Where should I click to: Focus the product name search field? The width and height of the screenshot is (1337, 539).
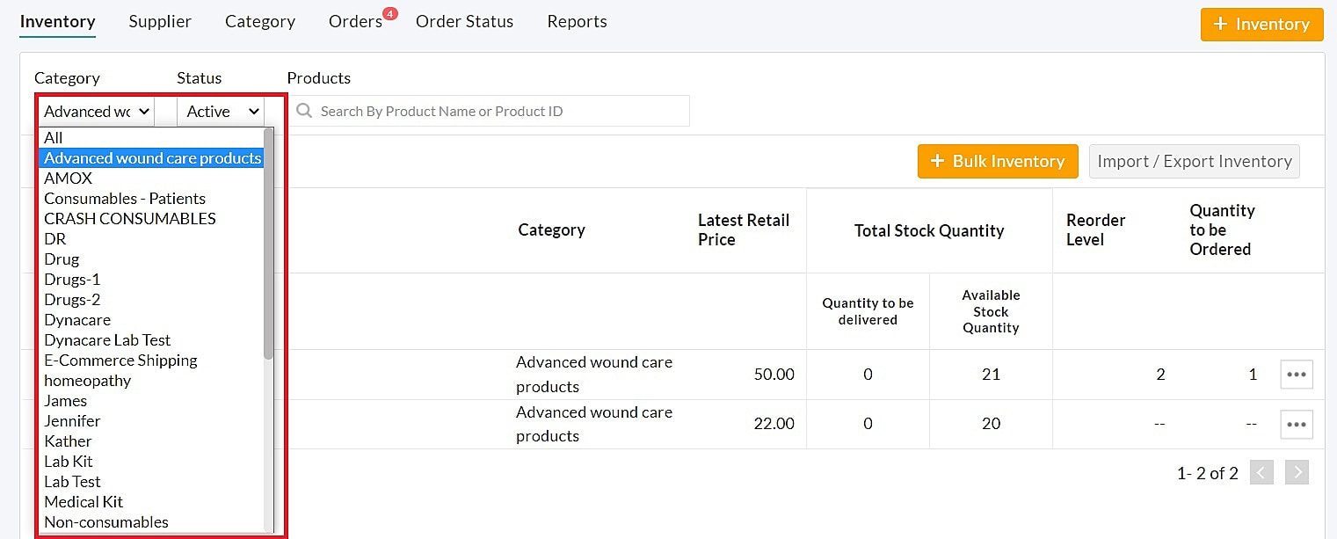pos(501,112)
